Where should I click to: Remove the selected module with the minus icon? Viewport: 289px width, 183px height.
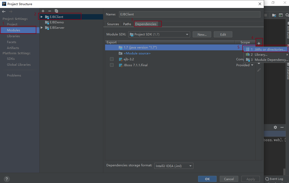(x=49, y=11)
